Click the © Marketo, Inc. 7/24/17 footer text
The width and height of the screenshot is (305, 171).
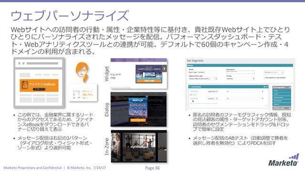pos(86,168)
